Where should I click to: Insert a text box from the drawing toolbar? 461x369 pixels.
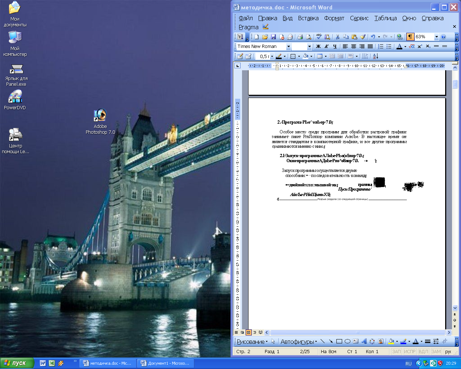click(355, 342)
